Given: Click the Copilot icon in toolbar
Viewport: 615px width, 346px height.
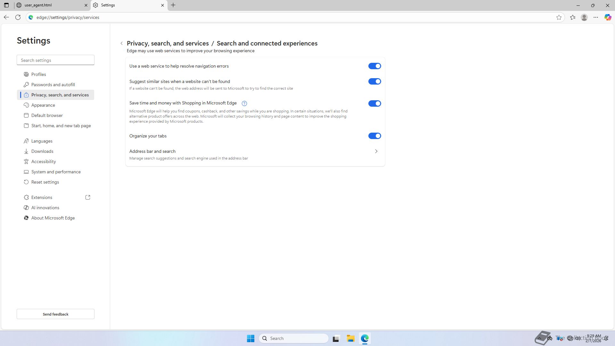Looking at the screenshot, I should coord(608,17).
